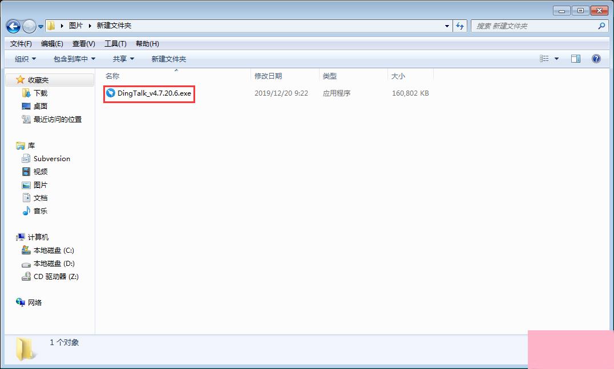Screen dimensions: 614x369
Task: Click the downloads folder icon beside 下载
Action: click(x=26, y=93)
